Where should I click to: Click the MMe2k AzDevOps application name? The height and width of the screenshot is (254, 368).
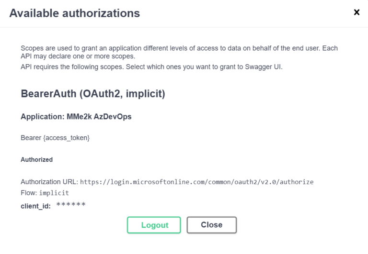point(99,116)
